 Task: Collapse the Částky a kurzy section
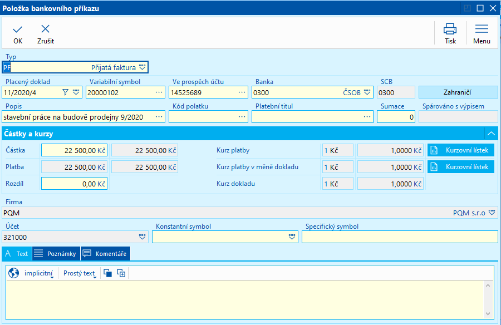490,134
